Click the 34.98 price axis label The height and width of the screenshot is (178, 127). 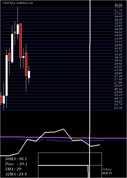[x=118, y=30]
